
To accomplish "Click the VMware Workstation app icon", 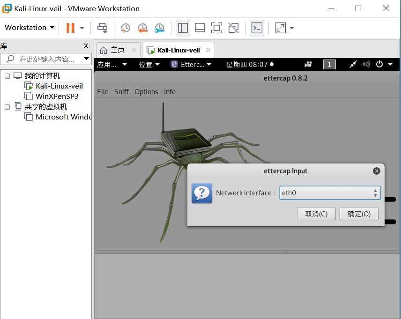I will pyautogui.click(x=7, y=8).
